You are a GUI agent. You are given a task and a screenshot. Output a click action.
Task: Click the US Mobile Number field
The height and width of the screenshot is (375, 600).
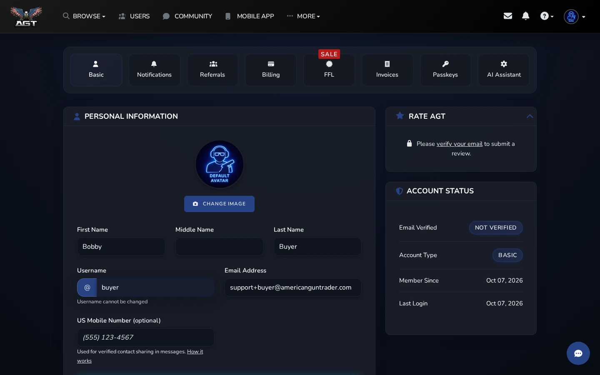point(146,337)
